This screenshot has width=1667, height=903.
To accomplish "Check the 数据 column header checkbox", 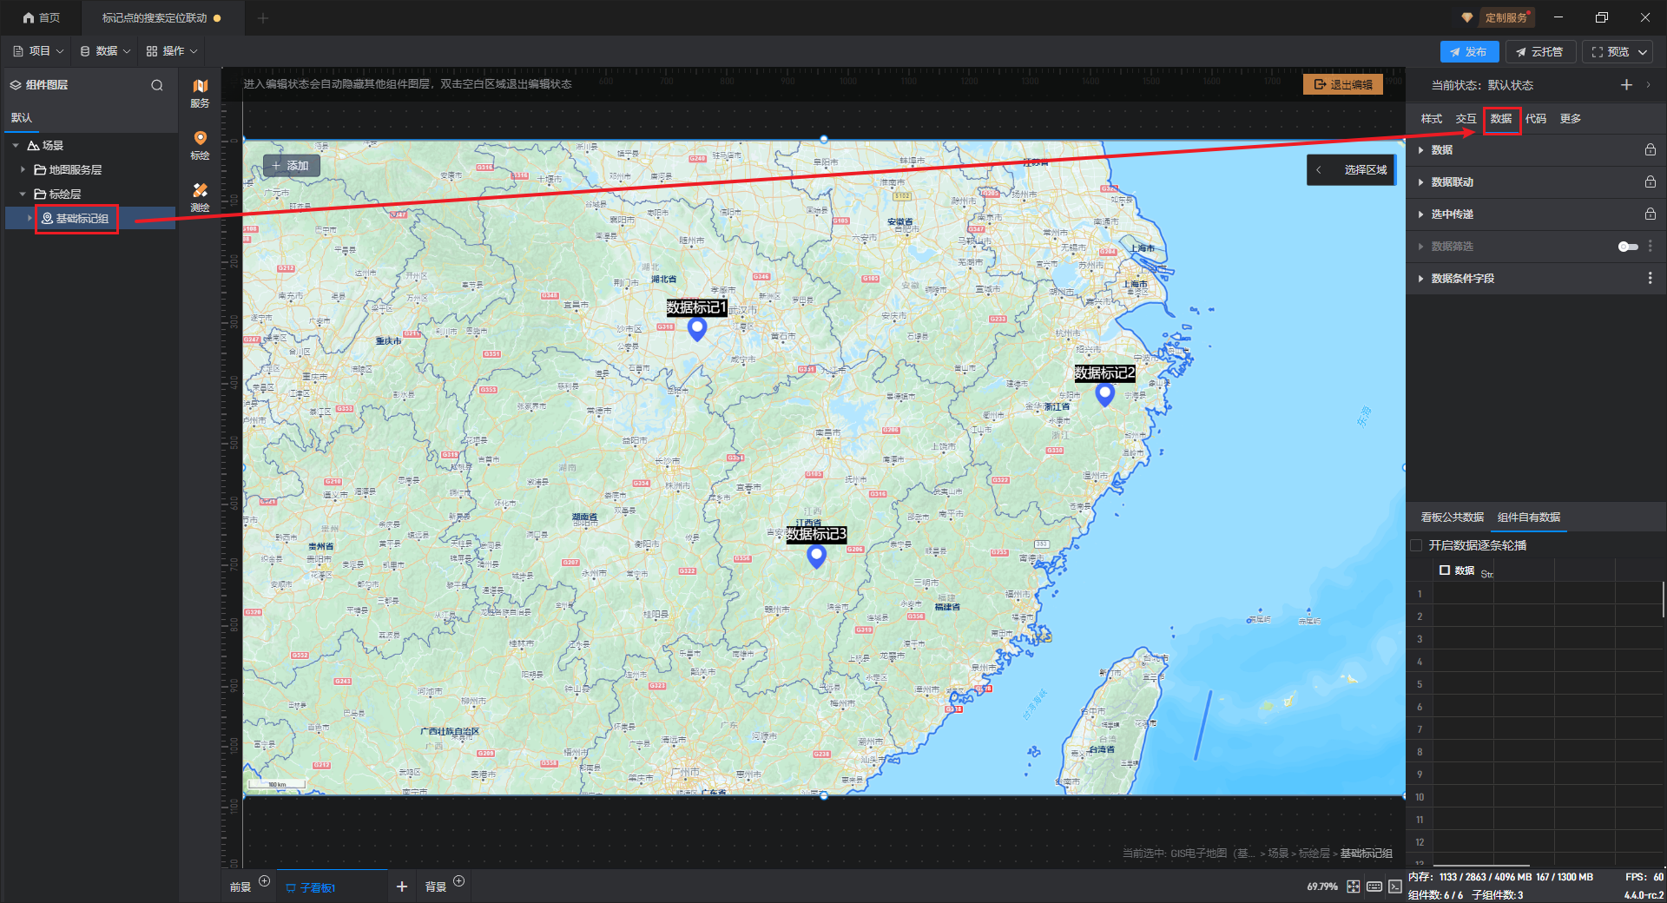I will (x=1445, y=570).
